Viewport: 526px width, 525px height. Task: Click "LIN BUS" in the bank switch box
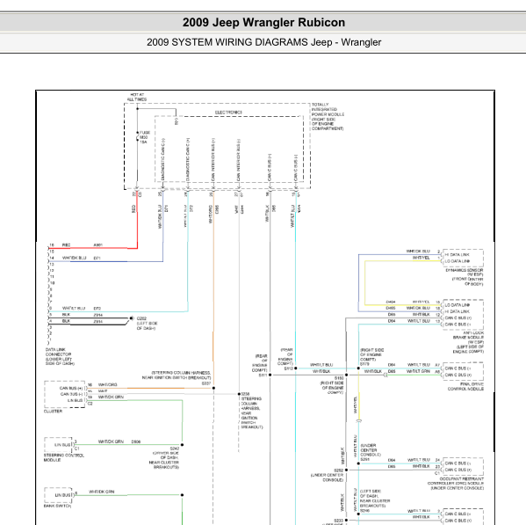coord(62,495)
